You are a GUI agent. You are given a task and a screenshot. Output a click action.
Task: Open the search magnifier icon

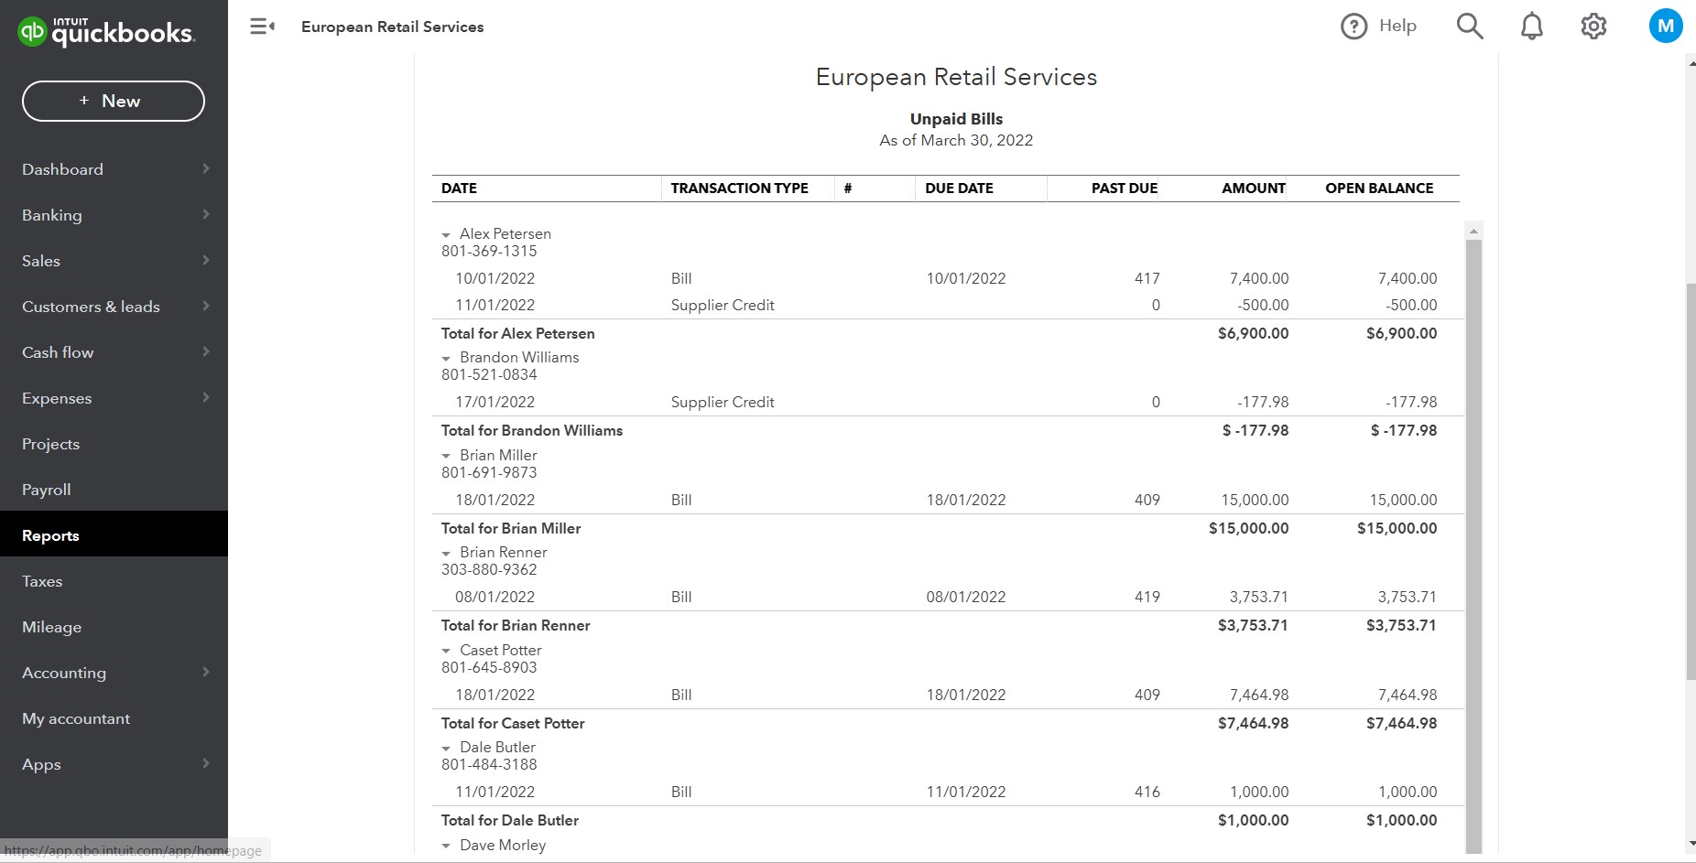click(1469, 27)
